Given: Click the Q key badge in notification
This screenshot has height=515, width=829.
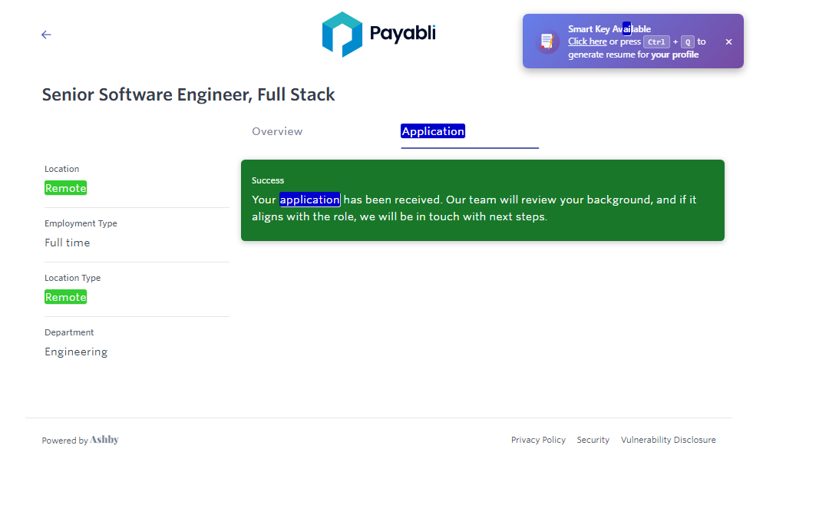Looking at the screenshot, I should point(687,42).
